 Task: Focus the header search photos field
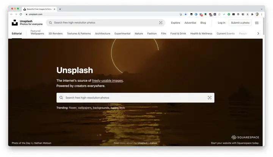point(105,23)
